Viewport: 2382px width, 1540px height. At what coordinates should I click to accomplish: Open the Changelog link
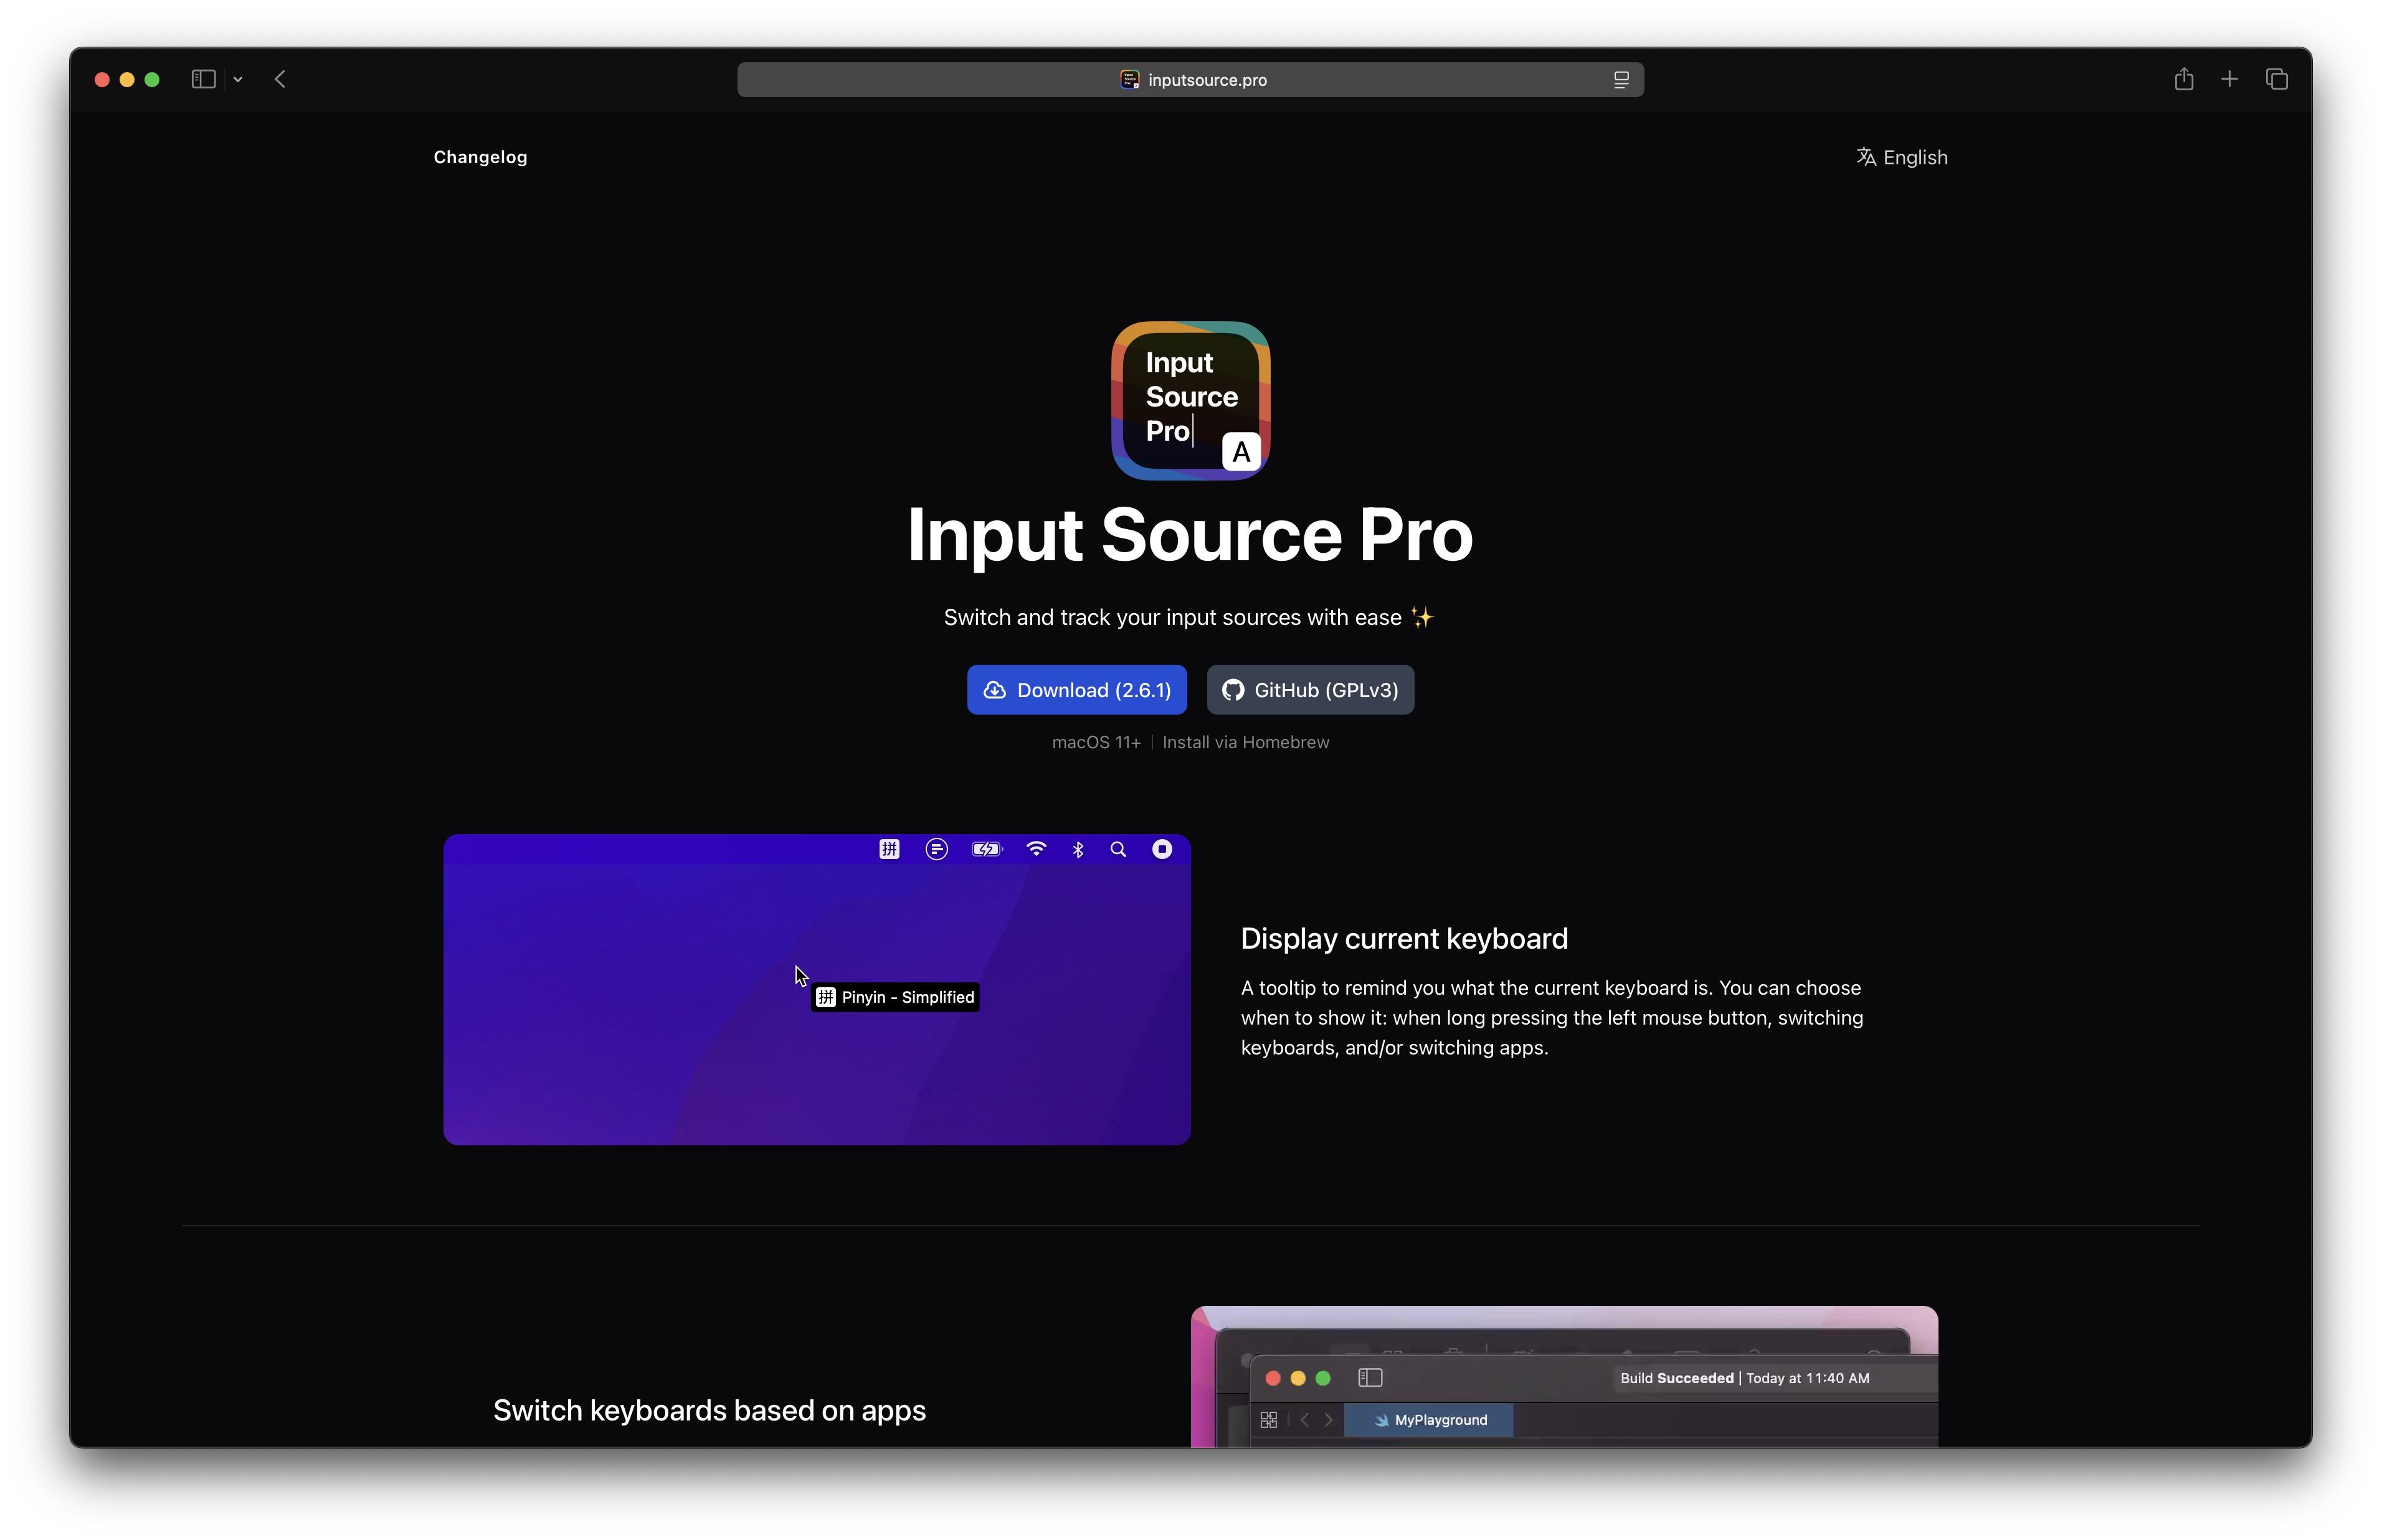[x=480, y=157]
